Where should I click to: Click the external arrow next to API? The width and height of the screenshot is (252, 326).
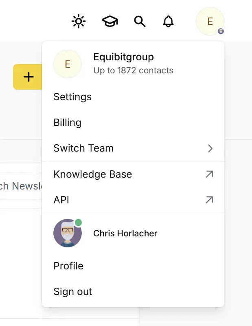click(x=209, y=200)
